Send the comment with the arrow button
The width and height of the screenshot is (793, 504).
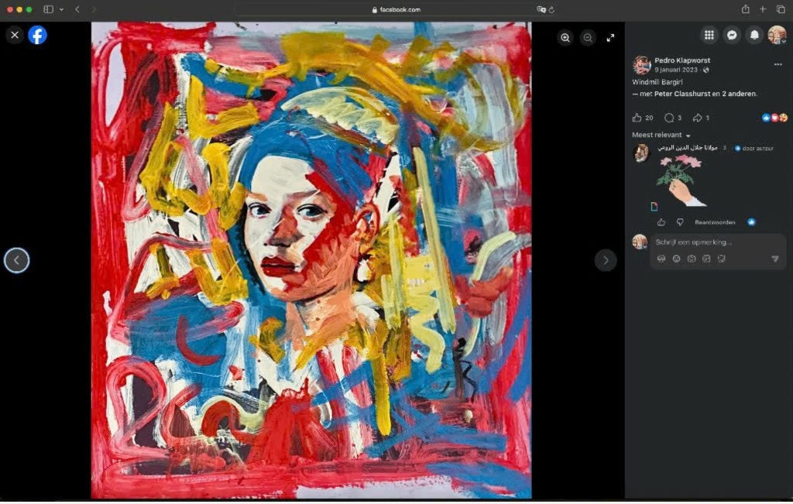(774, 259)
